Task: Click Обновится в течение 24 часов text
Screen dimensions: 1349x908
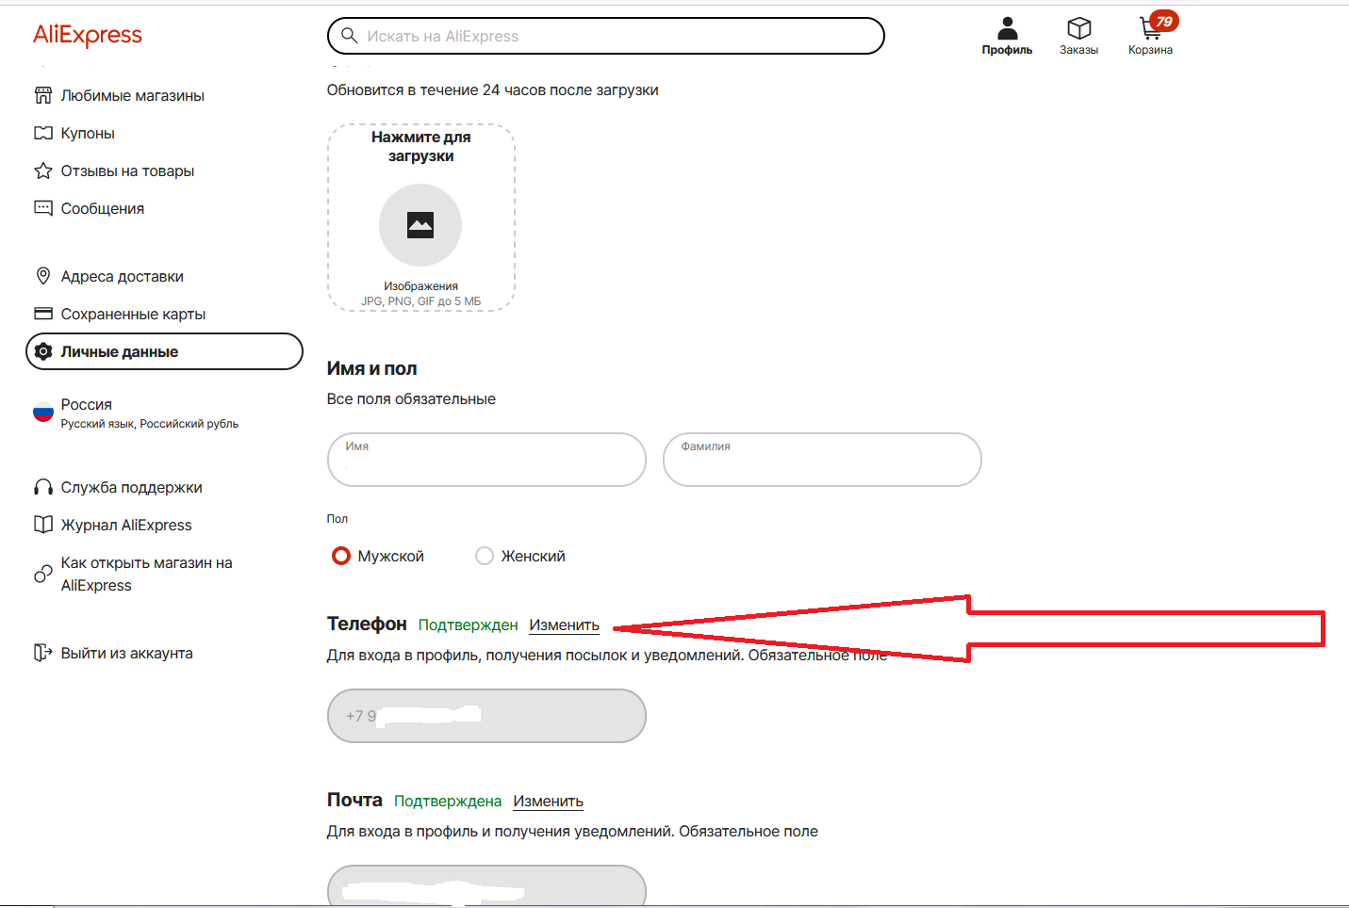Action: 492,89
